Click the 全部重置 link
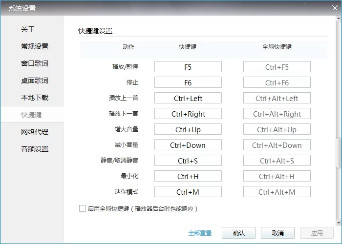Screen dimensions: 342x244 pyautogui.click(x=200, y=233)
